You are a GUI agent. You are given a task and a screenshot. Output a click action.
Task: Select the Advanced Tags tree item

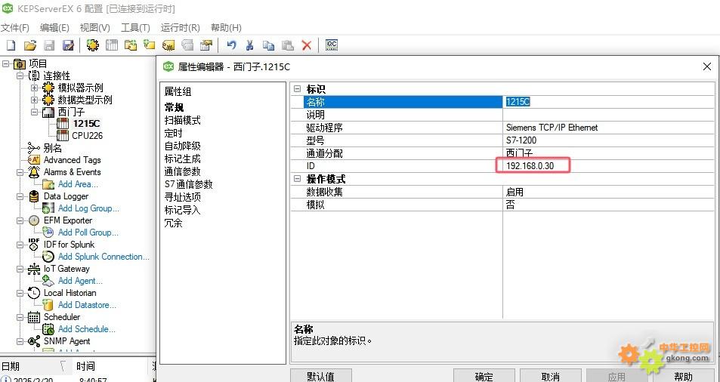[72, 160]
